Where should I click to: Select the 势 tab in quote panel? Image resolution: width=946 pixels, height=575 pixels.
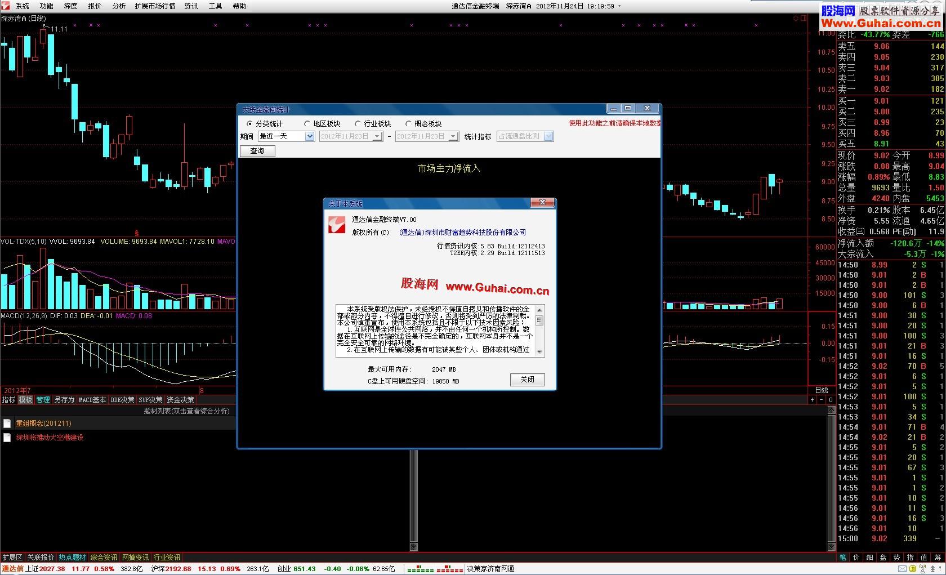896,557
